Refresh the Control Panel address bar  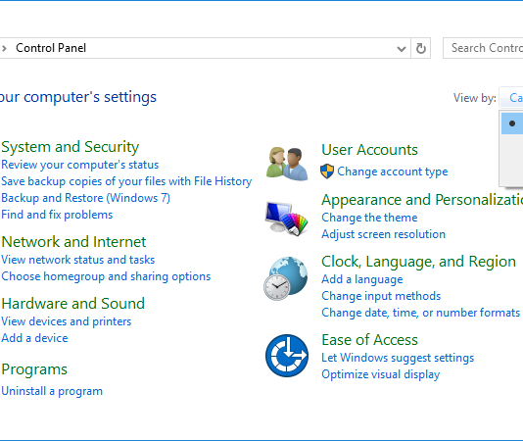[420, 48]
